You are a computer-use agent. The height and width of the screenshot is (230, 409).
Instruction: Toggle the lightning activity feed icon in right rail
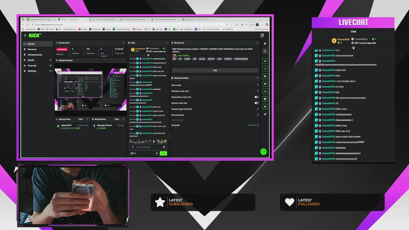265,68
